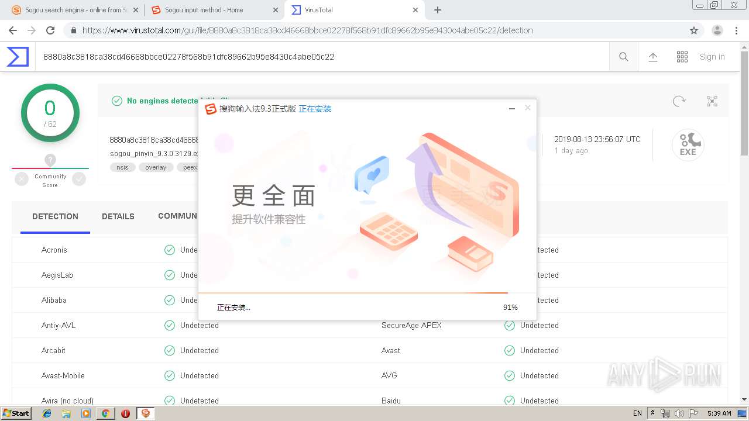Click the Sogou installer taskbar button
Image resolution: width=749 pixels, height=421 pixels.
tap(145, 413)
